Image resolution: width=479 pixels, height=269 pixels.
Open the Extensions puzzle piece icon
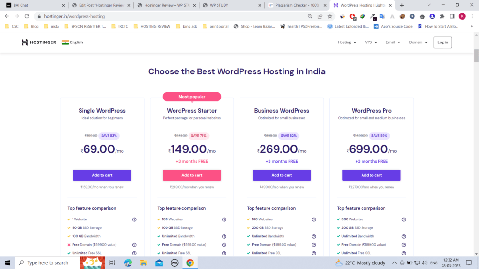tap(442, 15)
